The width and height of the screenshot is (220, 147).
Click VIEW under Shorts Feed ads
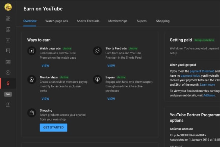click(111, 66)
